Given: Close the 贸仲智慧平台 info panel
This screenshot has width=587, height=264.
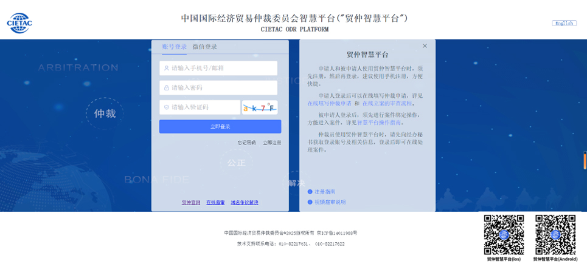Looking at the screenshot, I should 425,46.
